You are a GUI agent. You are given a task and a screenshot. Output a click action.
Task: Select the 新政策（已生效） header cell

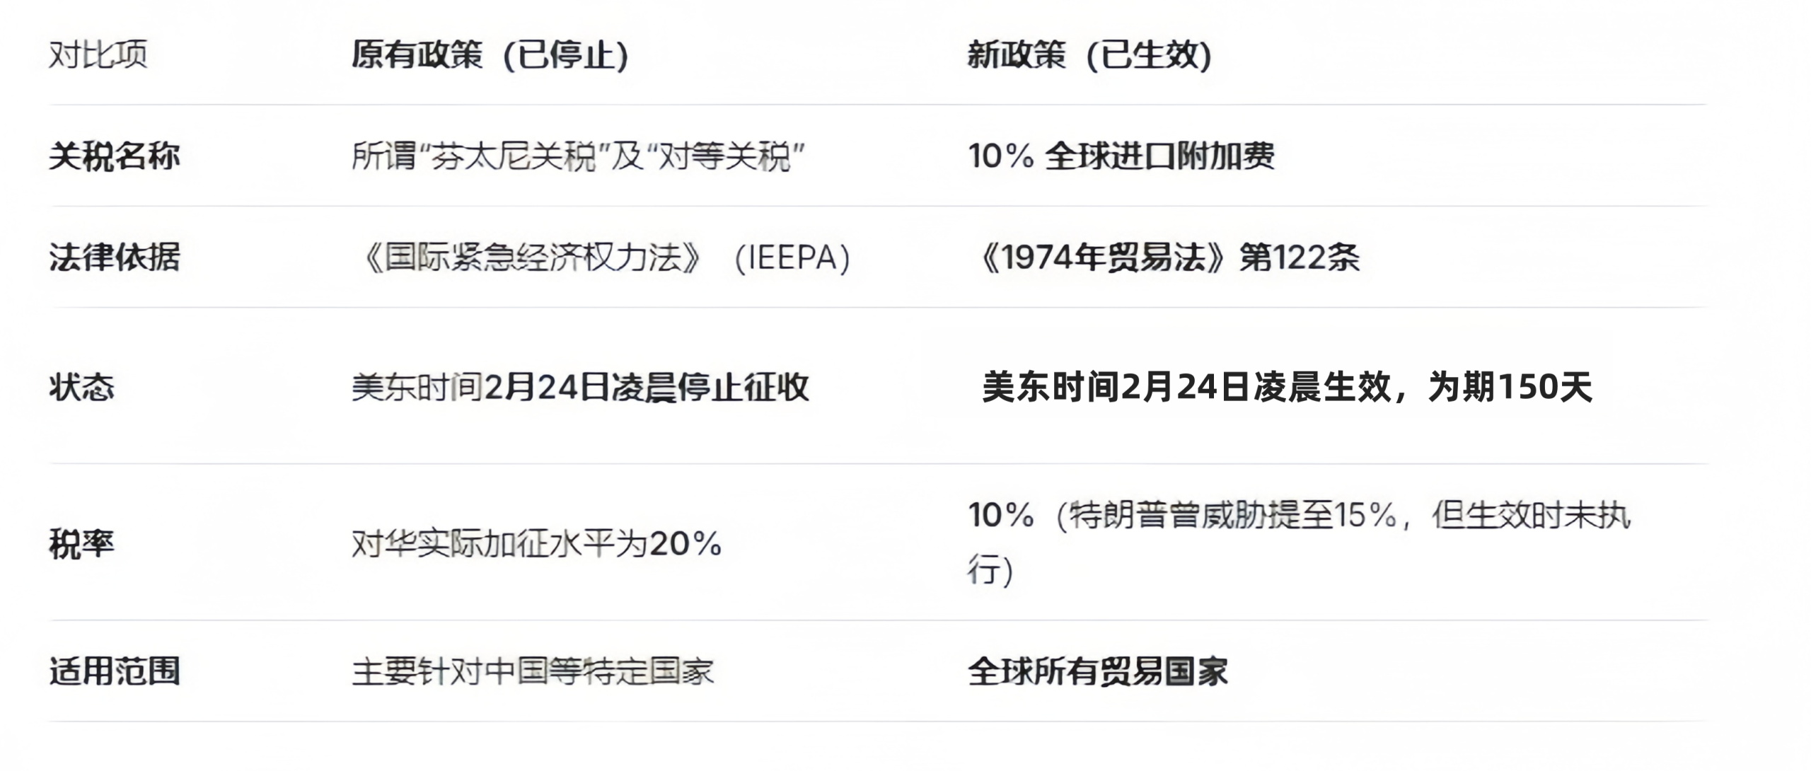click(1089, 54)
